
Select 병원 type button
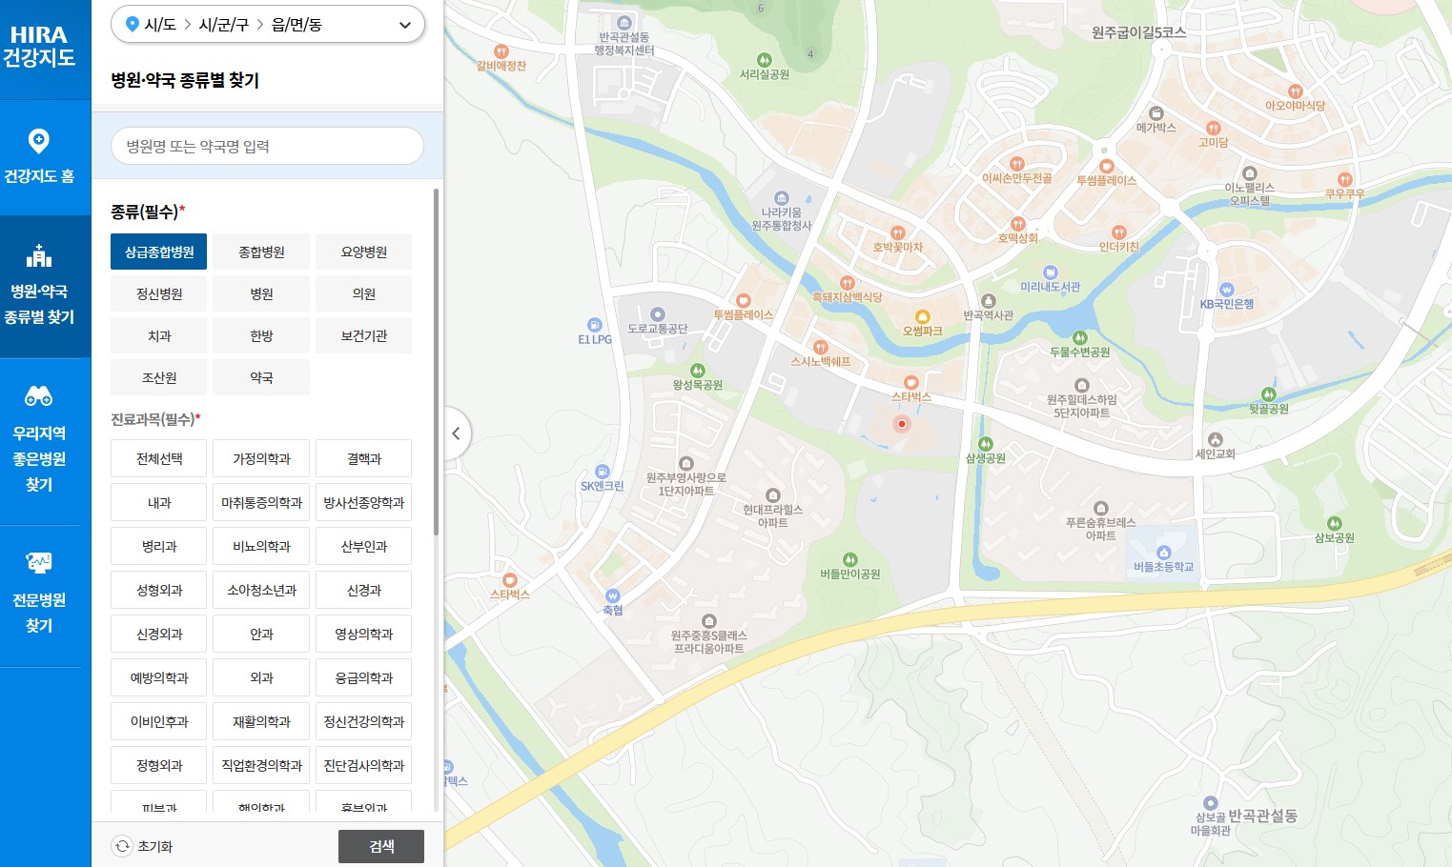261,293
